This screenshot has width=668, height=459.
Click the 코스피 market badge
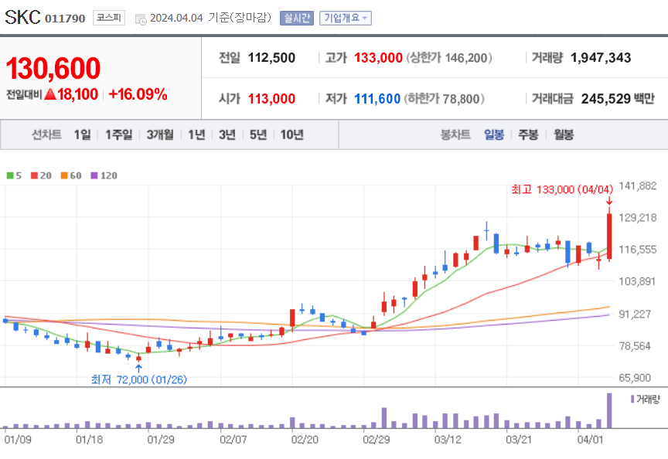[x=109, y=18]
